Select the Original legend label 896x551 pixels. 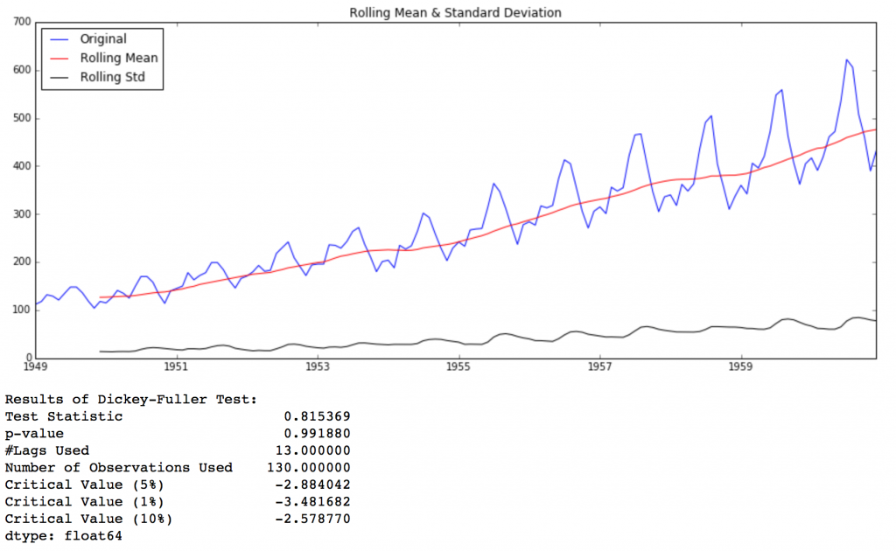click(103, 38)
